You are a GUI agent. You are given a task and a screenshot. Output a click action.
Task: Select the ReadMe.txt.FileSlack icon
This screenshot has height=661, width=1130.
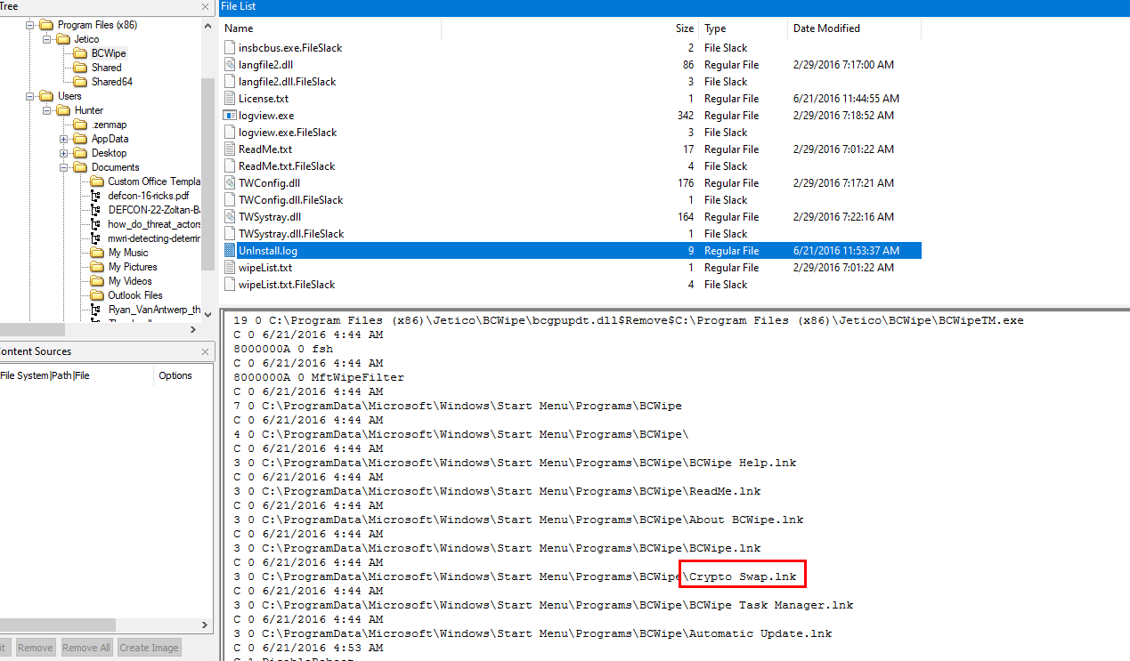click(230, 166)
